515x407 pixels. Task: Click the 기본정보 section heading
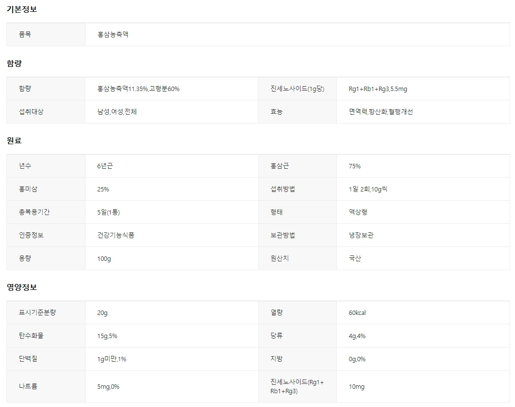(x=22, y=9)
